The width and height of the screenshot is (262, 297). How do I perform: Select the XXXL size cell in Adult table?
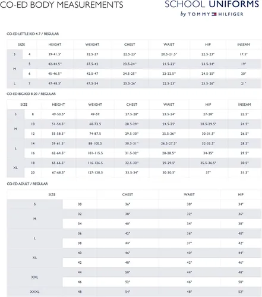[34, 292]
